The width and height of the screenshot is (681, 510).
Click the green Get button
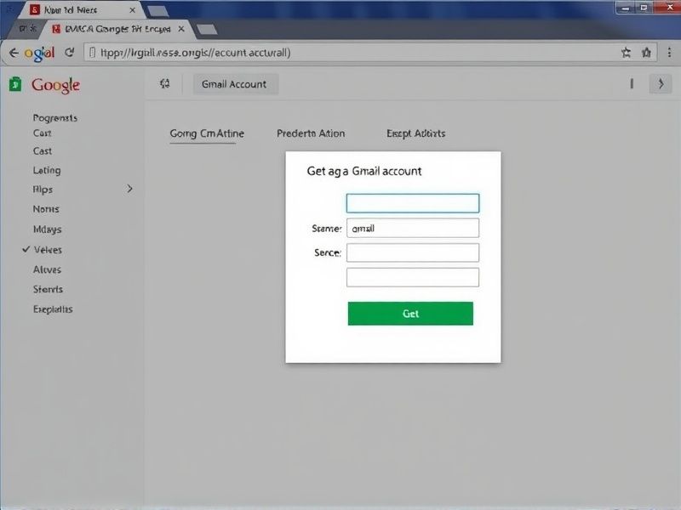(x=410, y=314)
